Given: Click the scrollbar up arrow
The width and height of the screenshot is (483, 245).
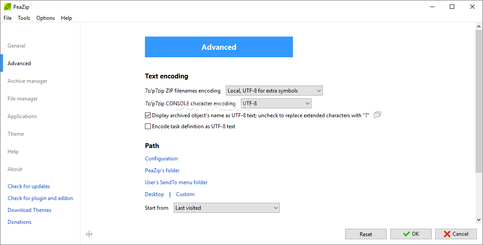Looking at the screenshot, I should [479, 27].
